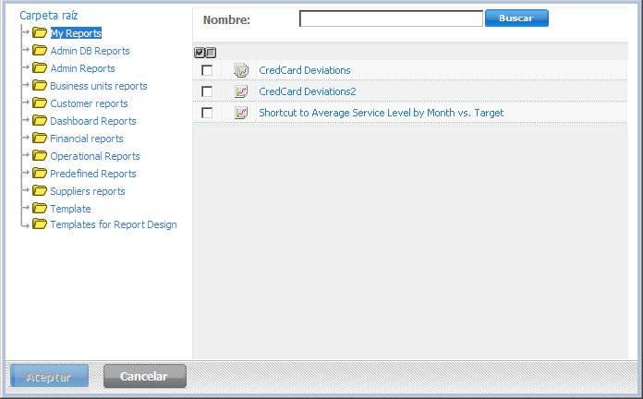The height and width of the screenshot is (399, 643).
Task: Select the Suppliers reports folder
Action: pyautogui.click(x=88, y=191)
